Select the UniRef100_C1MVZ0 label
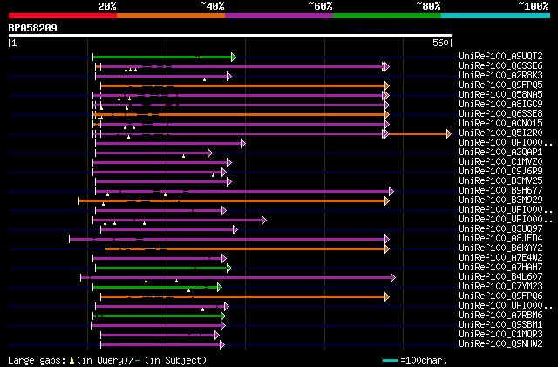Image resolution: width=558 pixels, height=367 pixels. pos(500,161)
